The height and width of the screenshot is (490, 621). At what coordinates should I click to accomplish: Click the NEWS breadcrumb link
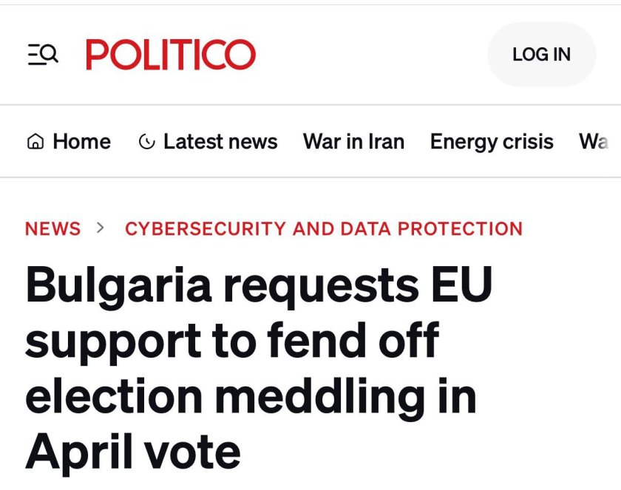pyautogui.click(x=53, y=229)
